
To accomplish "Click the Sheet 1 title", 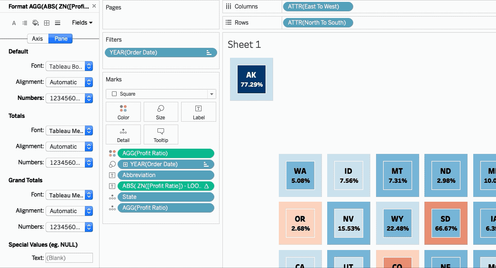I will click(x=244, y=45).
